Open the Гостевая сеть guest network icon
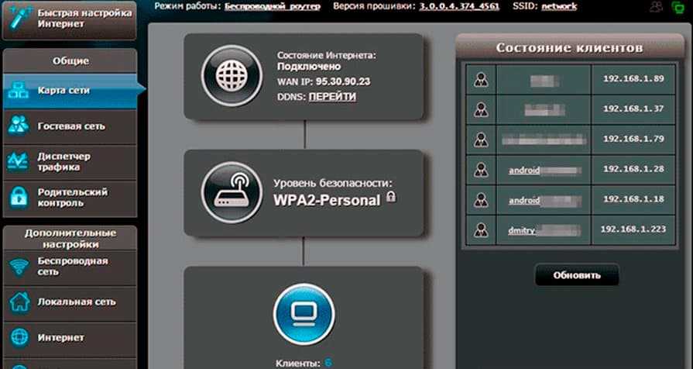693x369 pixels. pyautogui.click(x=19, y=126)
